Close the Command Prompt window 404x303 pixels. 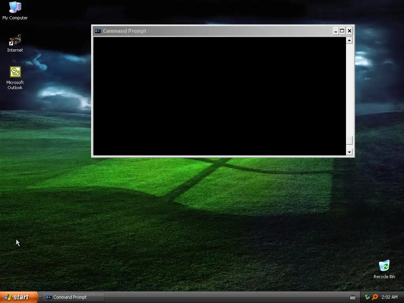(350, 31)
